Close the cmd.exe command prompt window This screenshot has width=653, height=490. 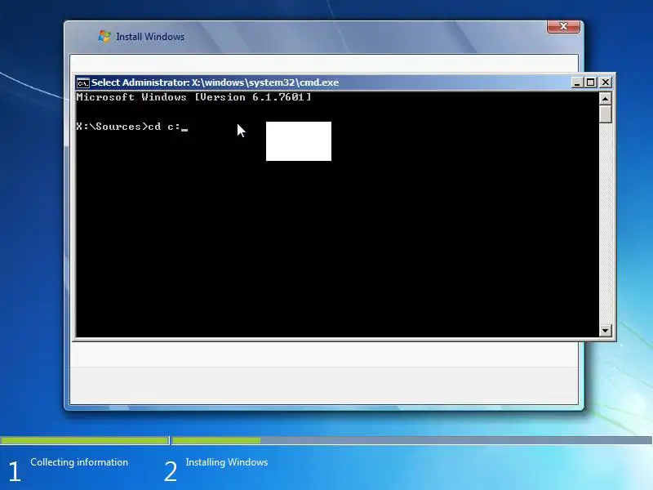(x=606, y=82)
